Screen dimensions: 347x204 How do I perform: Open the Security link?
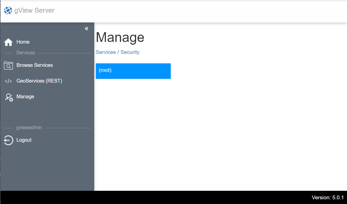(x=130, y=52)
